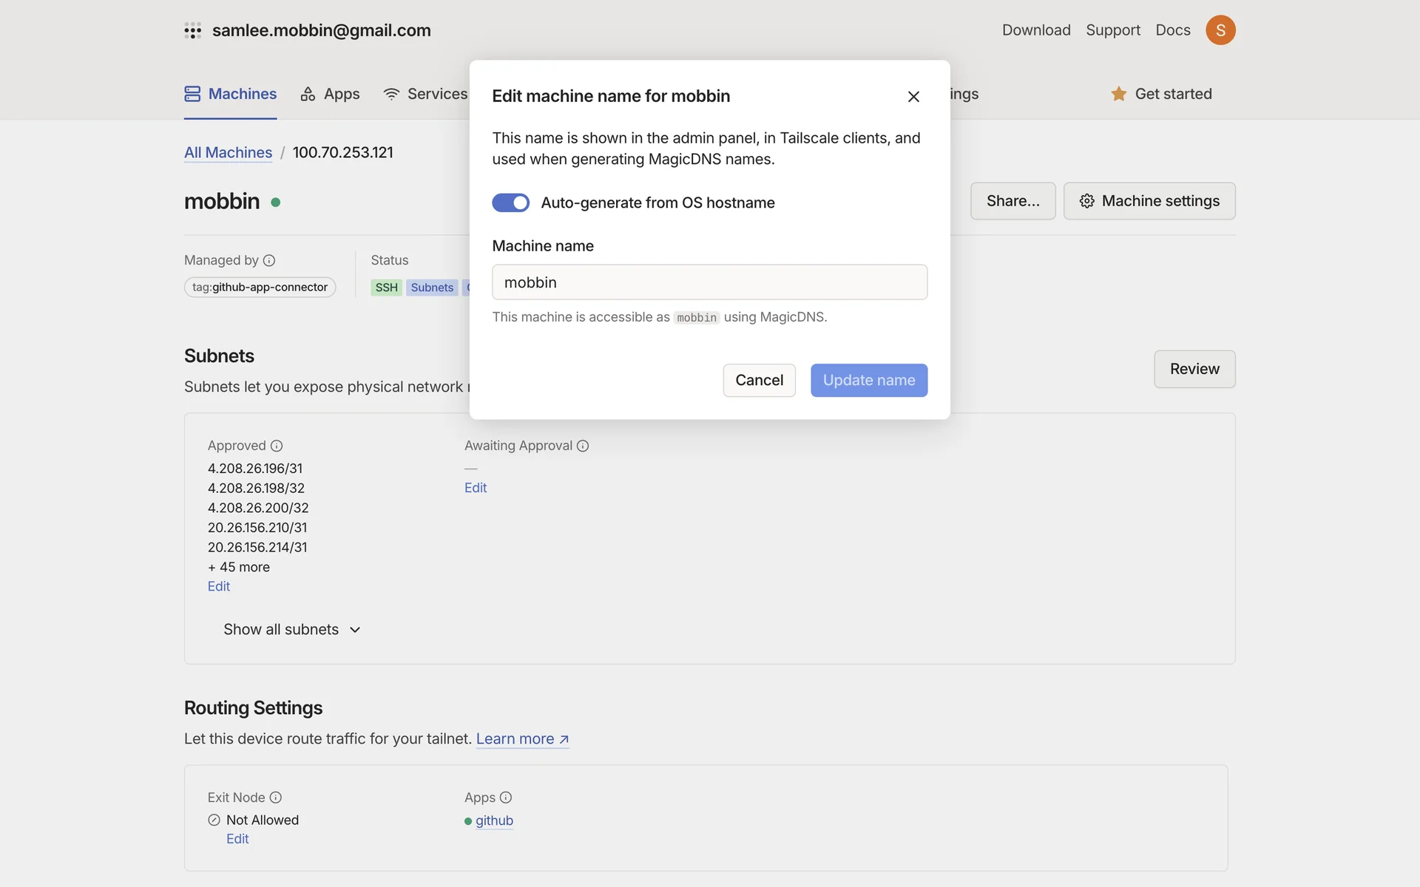Image resolution: width=1420 pixels, height=887 pixels.
Task: Open the github app link
Action: click(494, 820)
